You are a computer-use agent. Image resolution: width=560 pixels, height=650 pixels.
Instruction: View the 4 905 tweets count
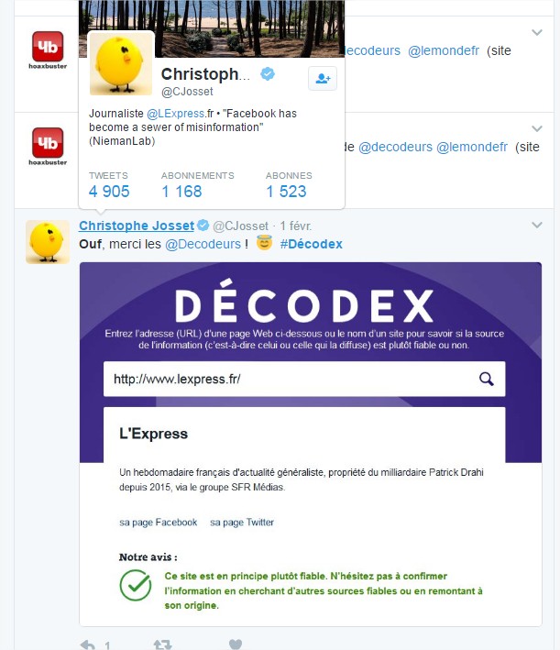click(x=109, y=191)
